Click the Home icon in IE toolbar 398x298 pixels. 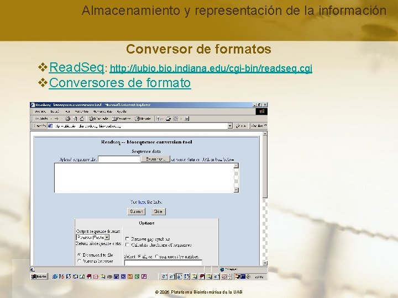click(x=82, y=119)
